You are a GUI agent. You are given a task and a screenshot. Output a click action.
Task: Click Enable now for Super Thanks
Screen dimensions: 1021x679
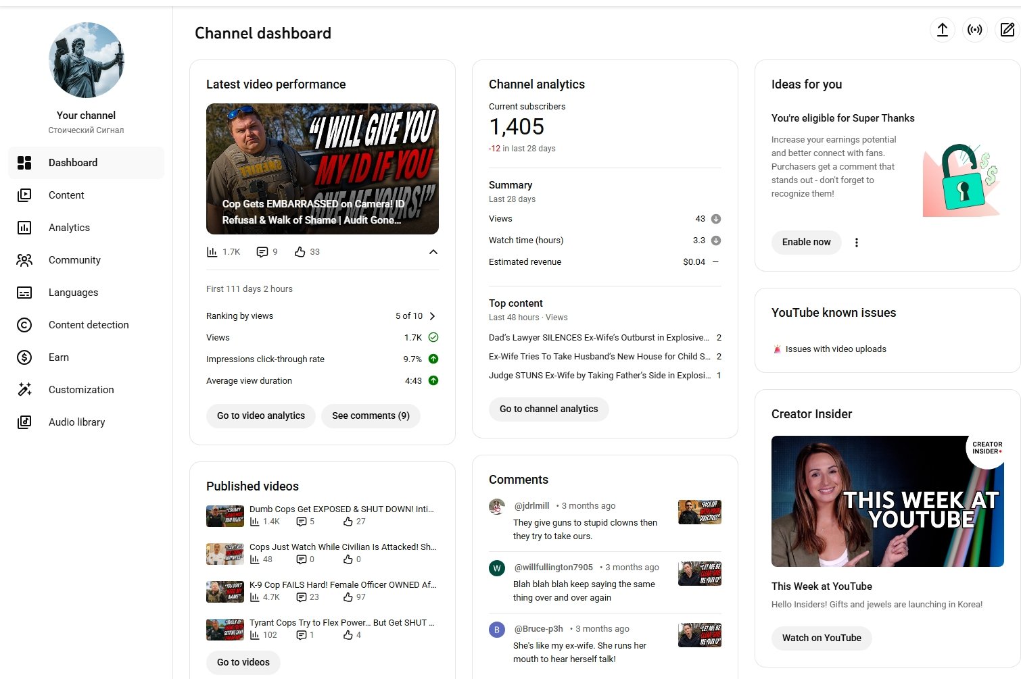click(806, 243)
